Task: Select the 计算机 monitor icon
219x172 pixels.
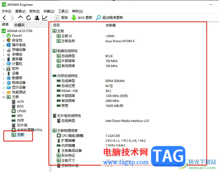Action: pyautogui.click(x=9, y=64)
